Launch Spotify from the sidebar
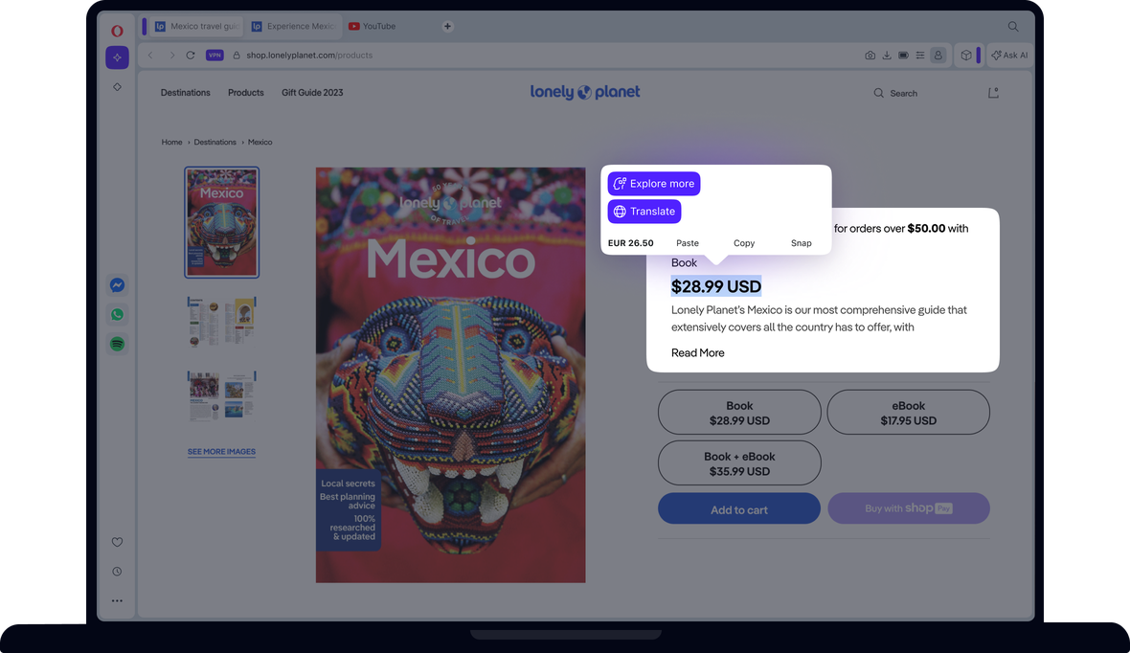 [x=117, y=344]
